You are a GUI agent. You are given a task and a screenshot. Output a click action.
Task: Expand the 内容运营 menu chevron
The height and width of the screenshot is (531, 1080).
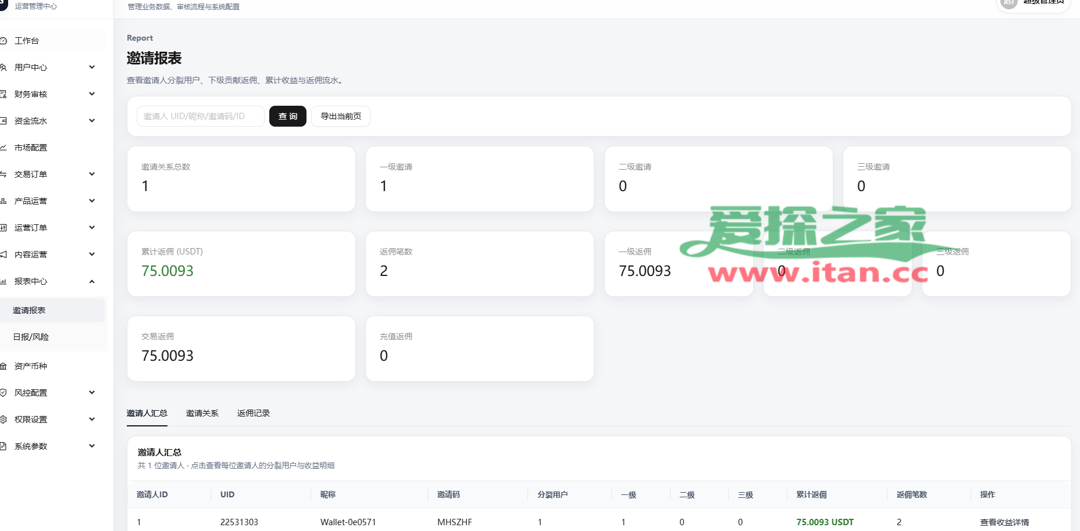pyautogui.click(x=92, y=254)
